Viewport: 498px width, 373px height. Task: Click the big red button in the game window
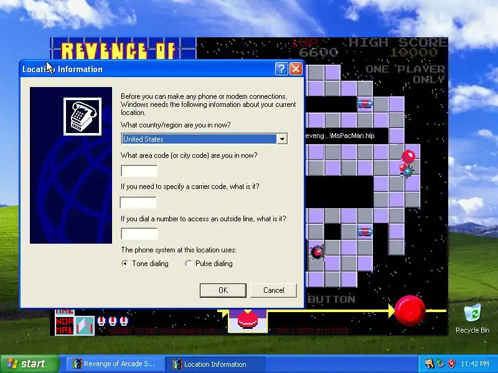410,310
